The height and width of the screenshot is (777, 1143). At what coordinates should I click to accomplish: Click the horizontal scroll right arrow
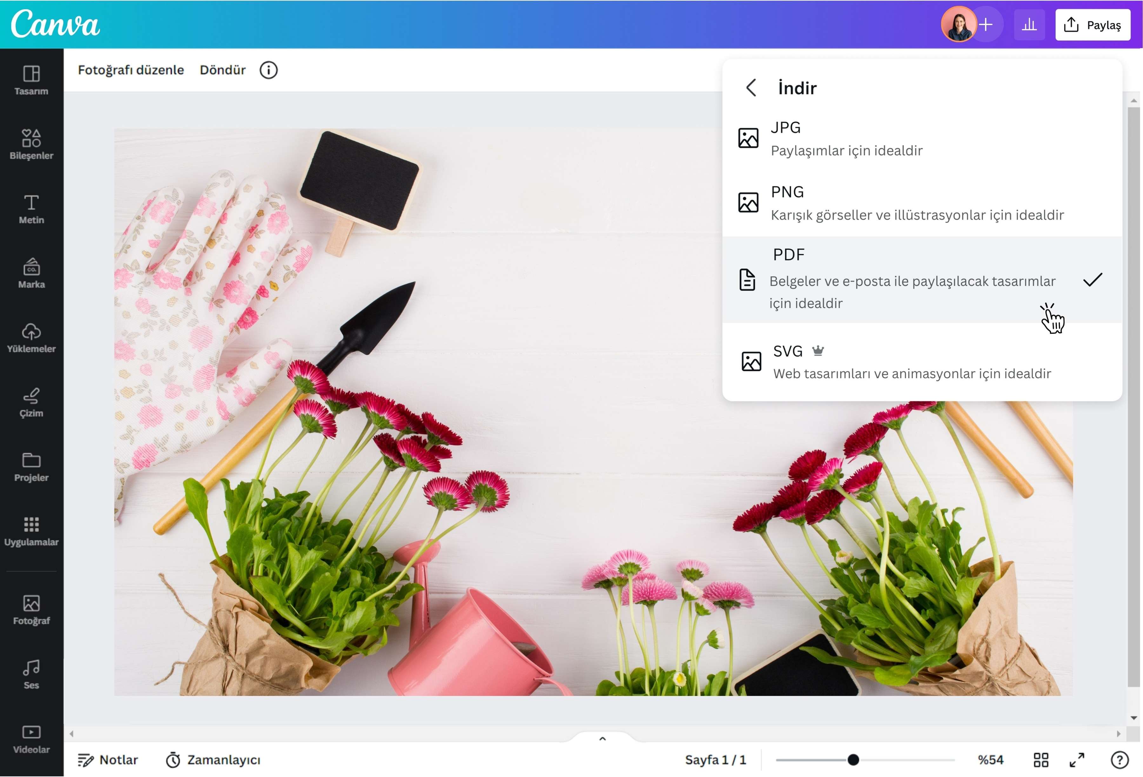pyautogui.click(x=1119, y=733)
